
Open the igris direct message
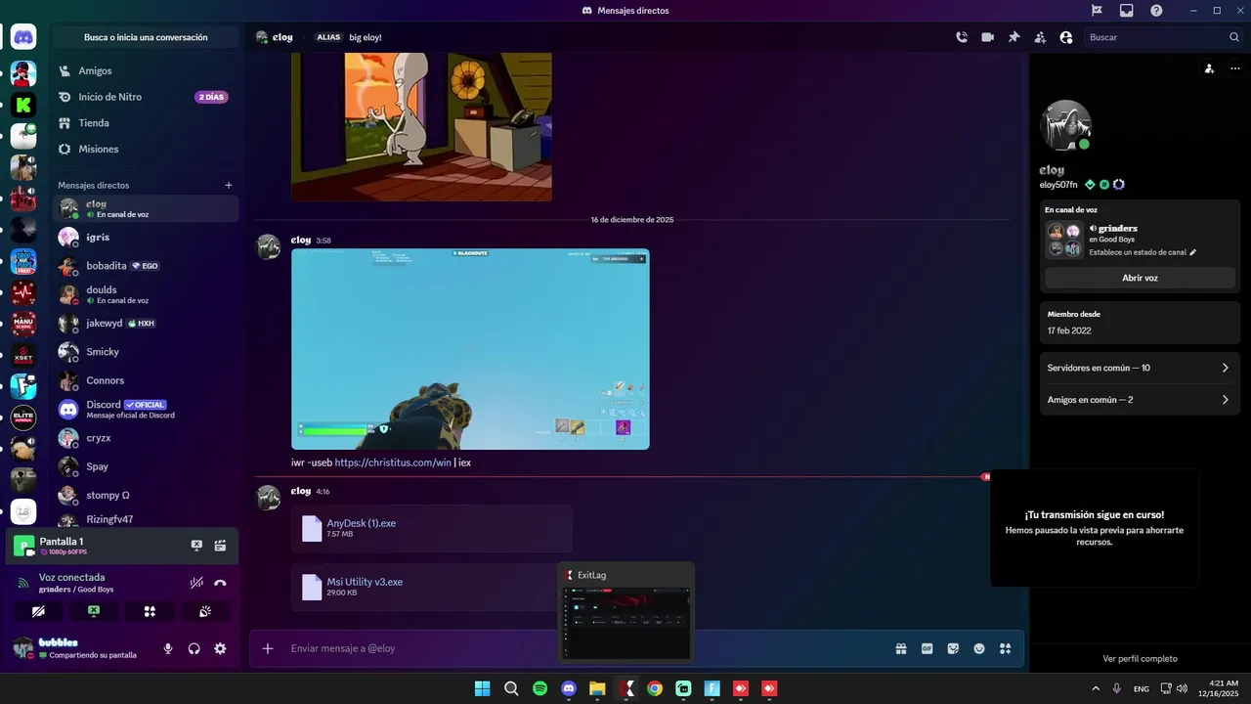(145, 238)
